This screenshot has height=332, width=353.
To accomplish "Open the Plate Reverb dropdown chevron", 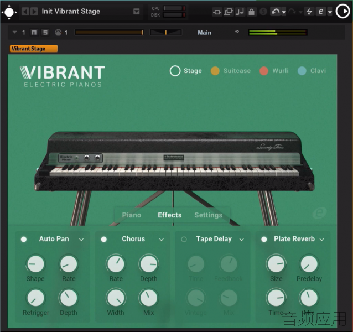I will tap(322, 240).
